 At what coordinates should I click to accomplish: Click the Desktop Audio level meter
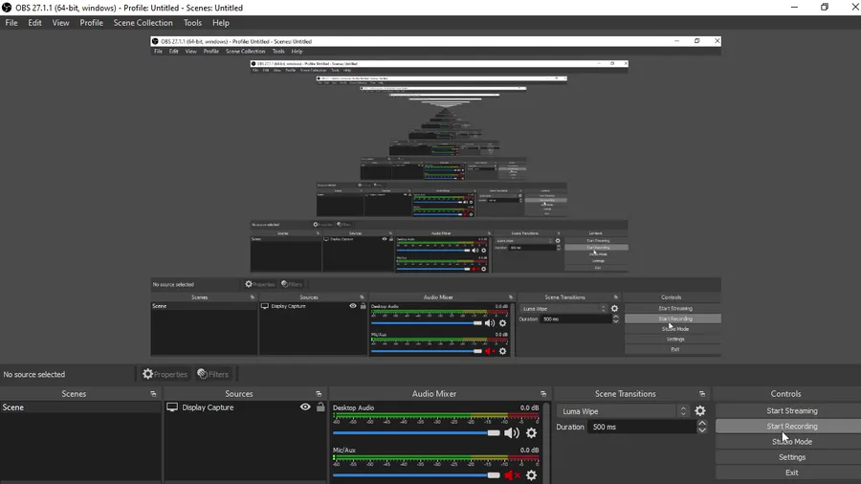coord(436,415)
